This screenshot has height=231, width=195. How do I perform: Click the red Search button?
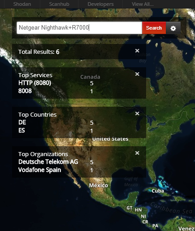(x=154, y=28)
